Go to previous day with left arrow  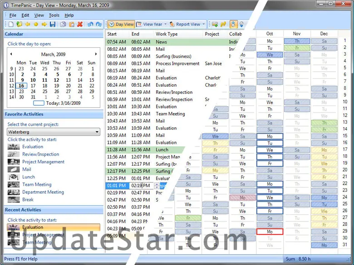coord(28,24)
